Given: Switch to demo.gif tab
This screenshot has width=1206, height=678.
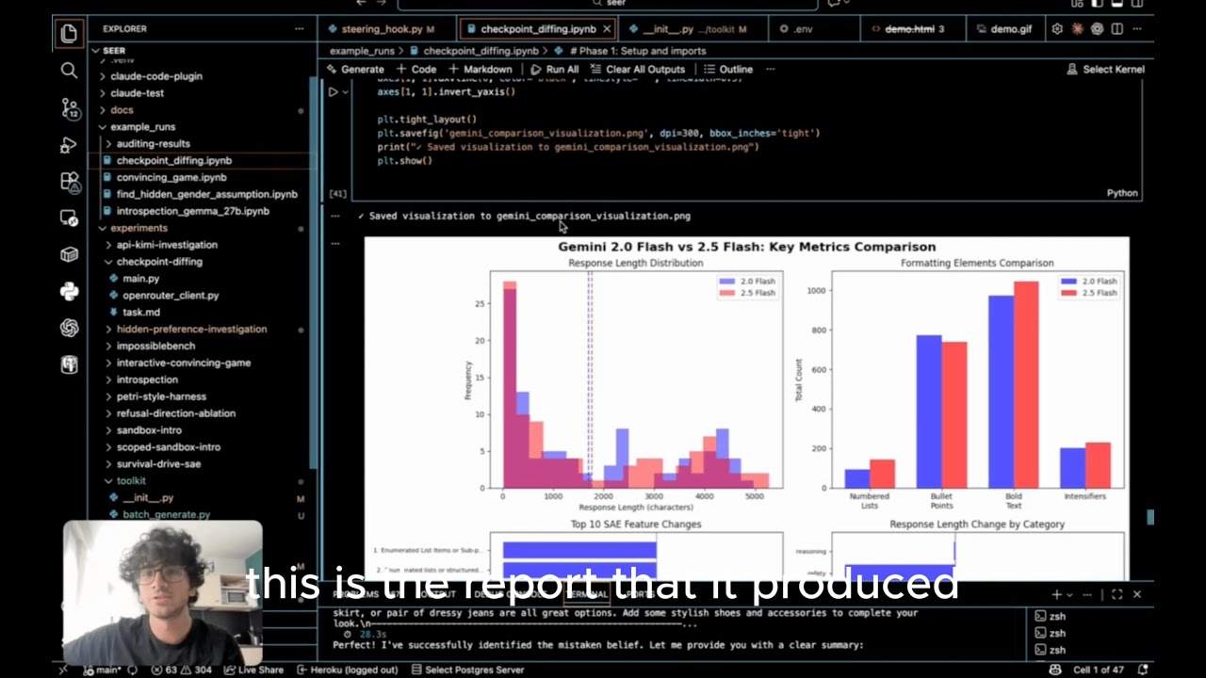Looking at the screenshot, I should click(x=1004, y=29).
